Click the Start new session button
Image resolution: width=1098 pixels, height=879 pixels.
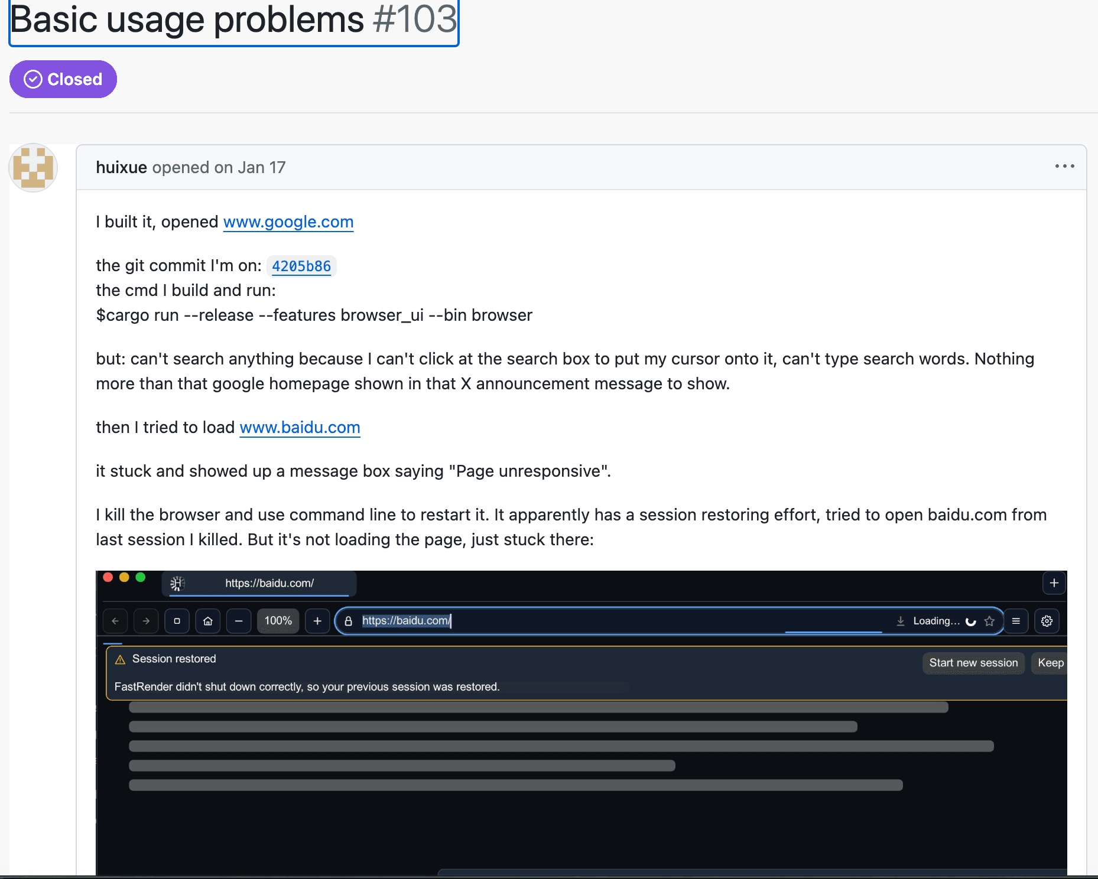[973, 663]
